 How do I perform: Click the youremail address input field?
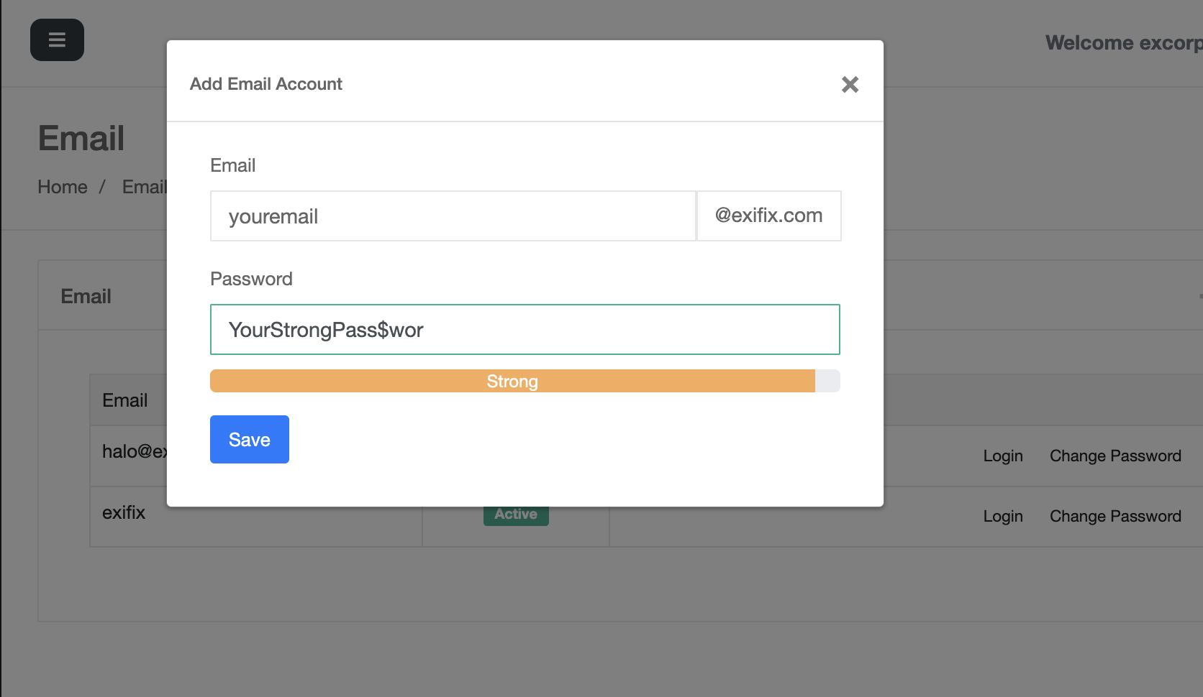453,216
